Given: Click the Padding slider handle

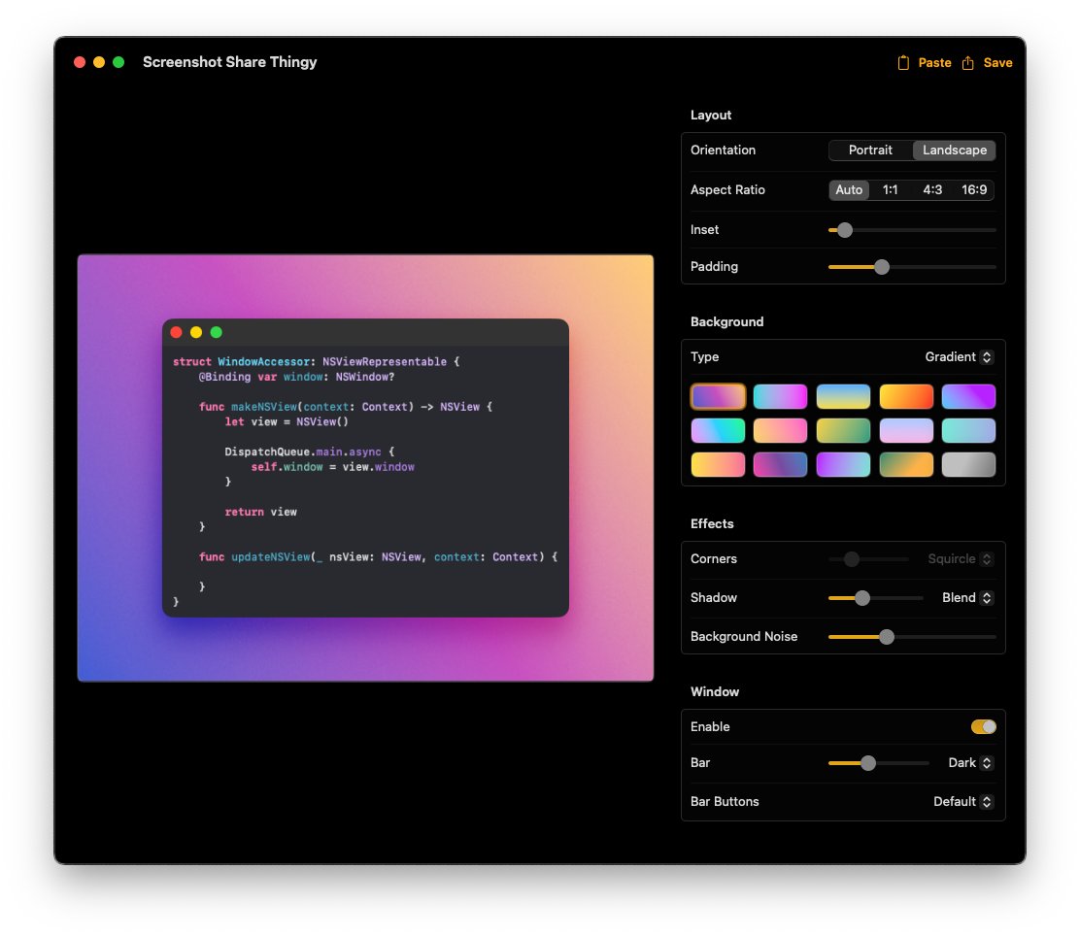Looking at the screenshot, I should pyautogui.click(x=881, y=267).
